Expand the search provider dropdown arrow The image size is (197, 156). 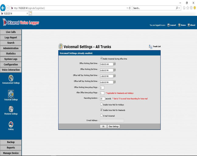pos(179,8)
